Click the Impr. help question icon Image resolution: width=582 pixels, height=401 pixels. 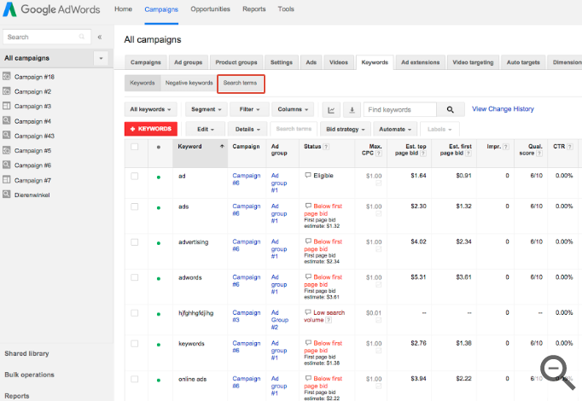click(506, 147)
